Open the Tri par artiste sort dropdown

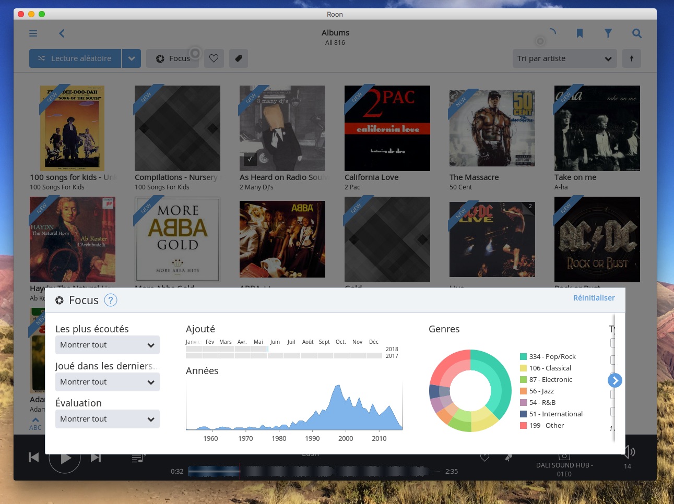click(564, 58)
